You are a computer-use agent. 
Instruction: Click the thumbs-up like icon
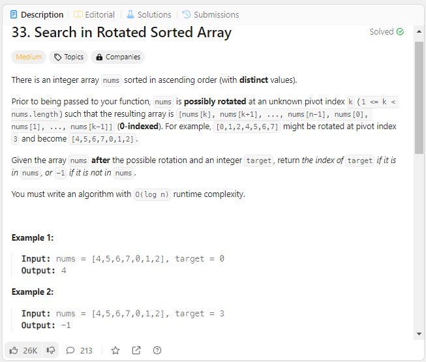point(14,350)
